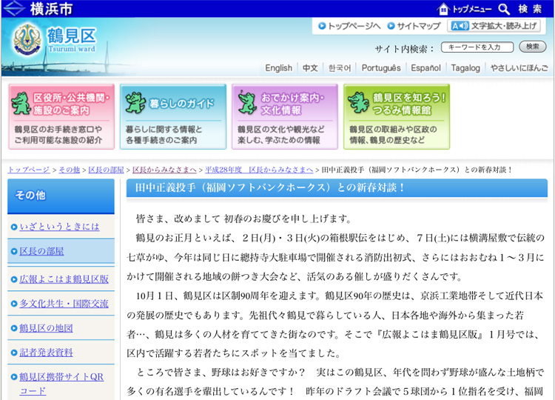The width and height of the screenshot is (555, 400).
Task: Open おでかけ案内・文化情報 purple banner
Action: click(284, 116)
